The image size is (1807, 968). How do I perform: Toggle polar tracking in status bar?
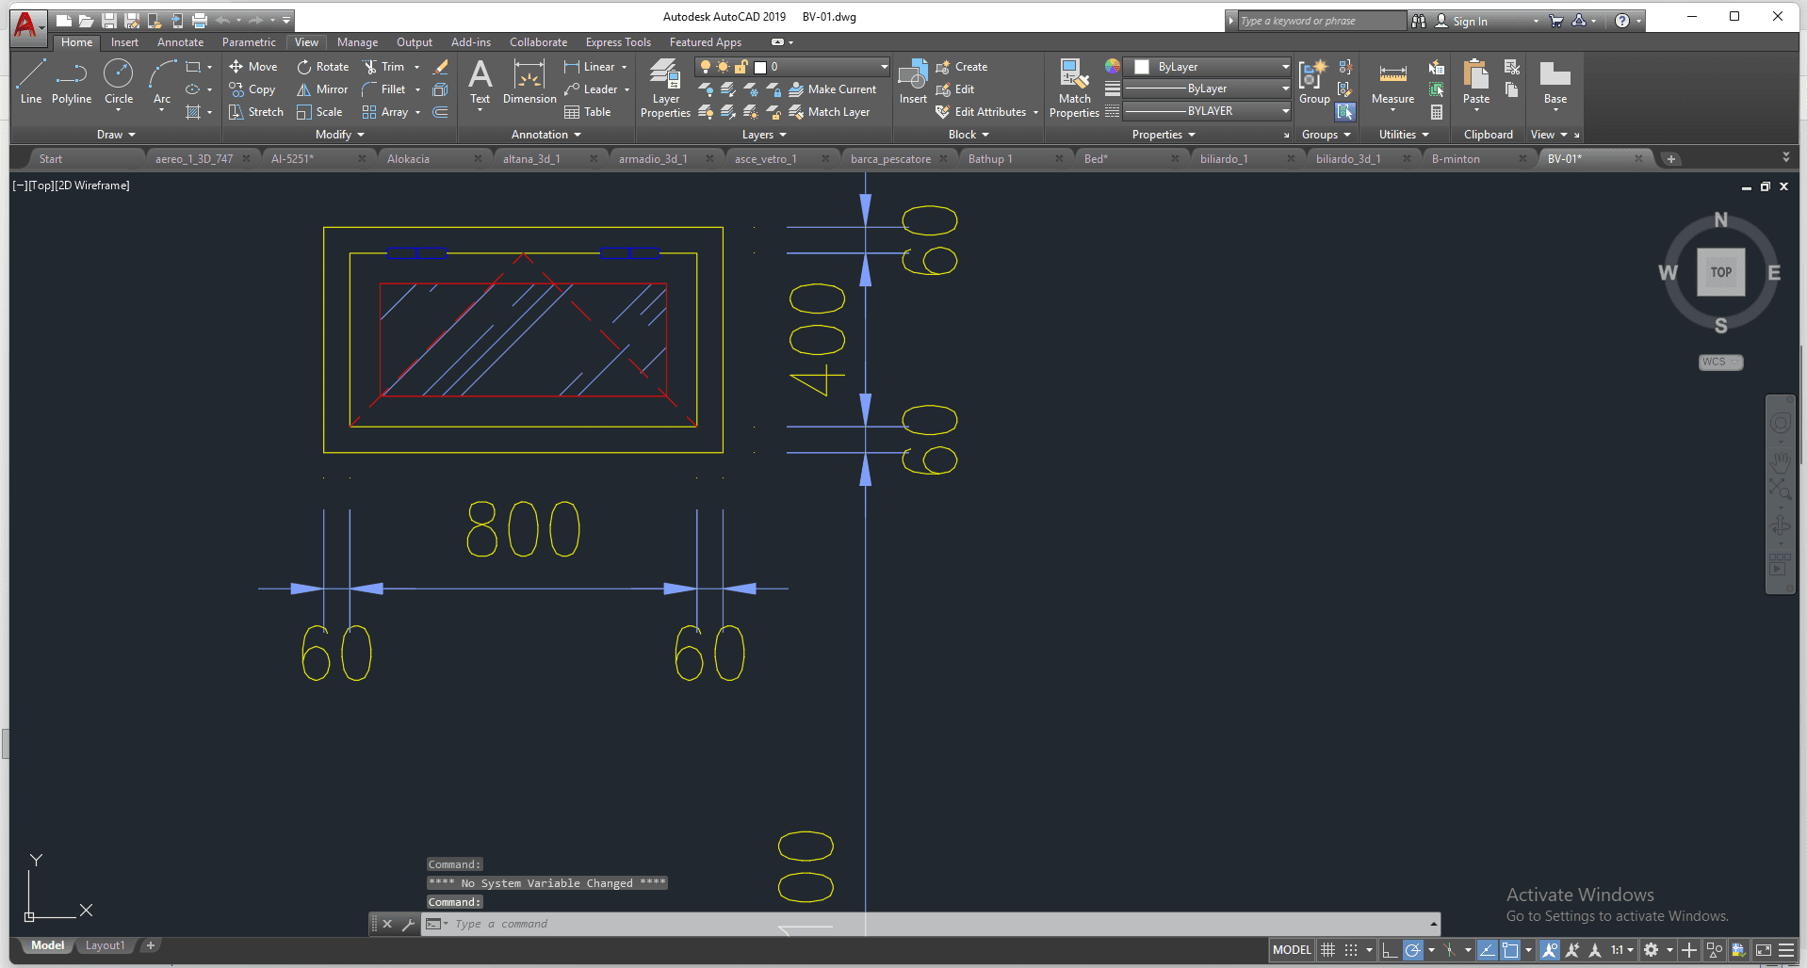tap(1412, 950)
